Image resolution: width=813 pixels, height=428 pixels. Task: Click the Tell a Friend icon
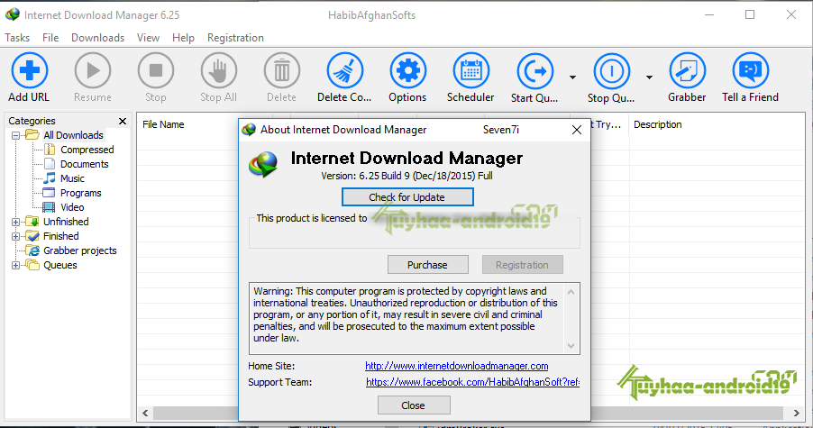(x=750, y=70)
